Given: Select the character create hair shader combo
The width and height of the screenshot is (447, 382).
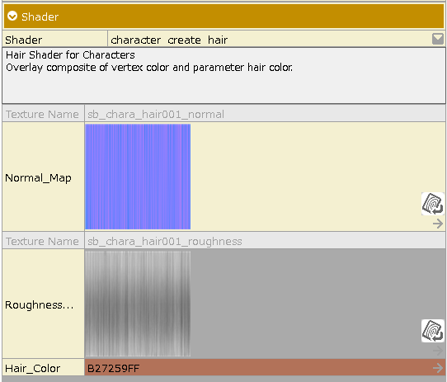Looking at the screenshot, I should 276,40.
